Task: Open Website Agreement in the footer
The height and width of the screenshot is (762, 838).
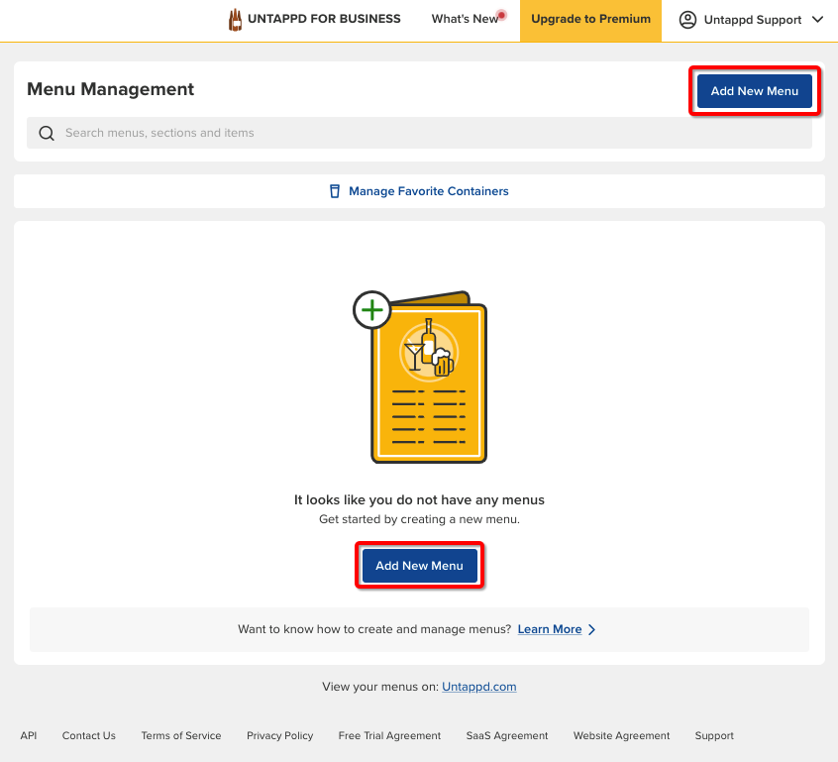Action: [x=621, y=736]
